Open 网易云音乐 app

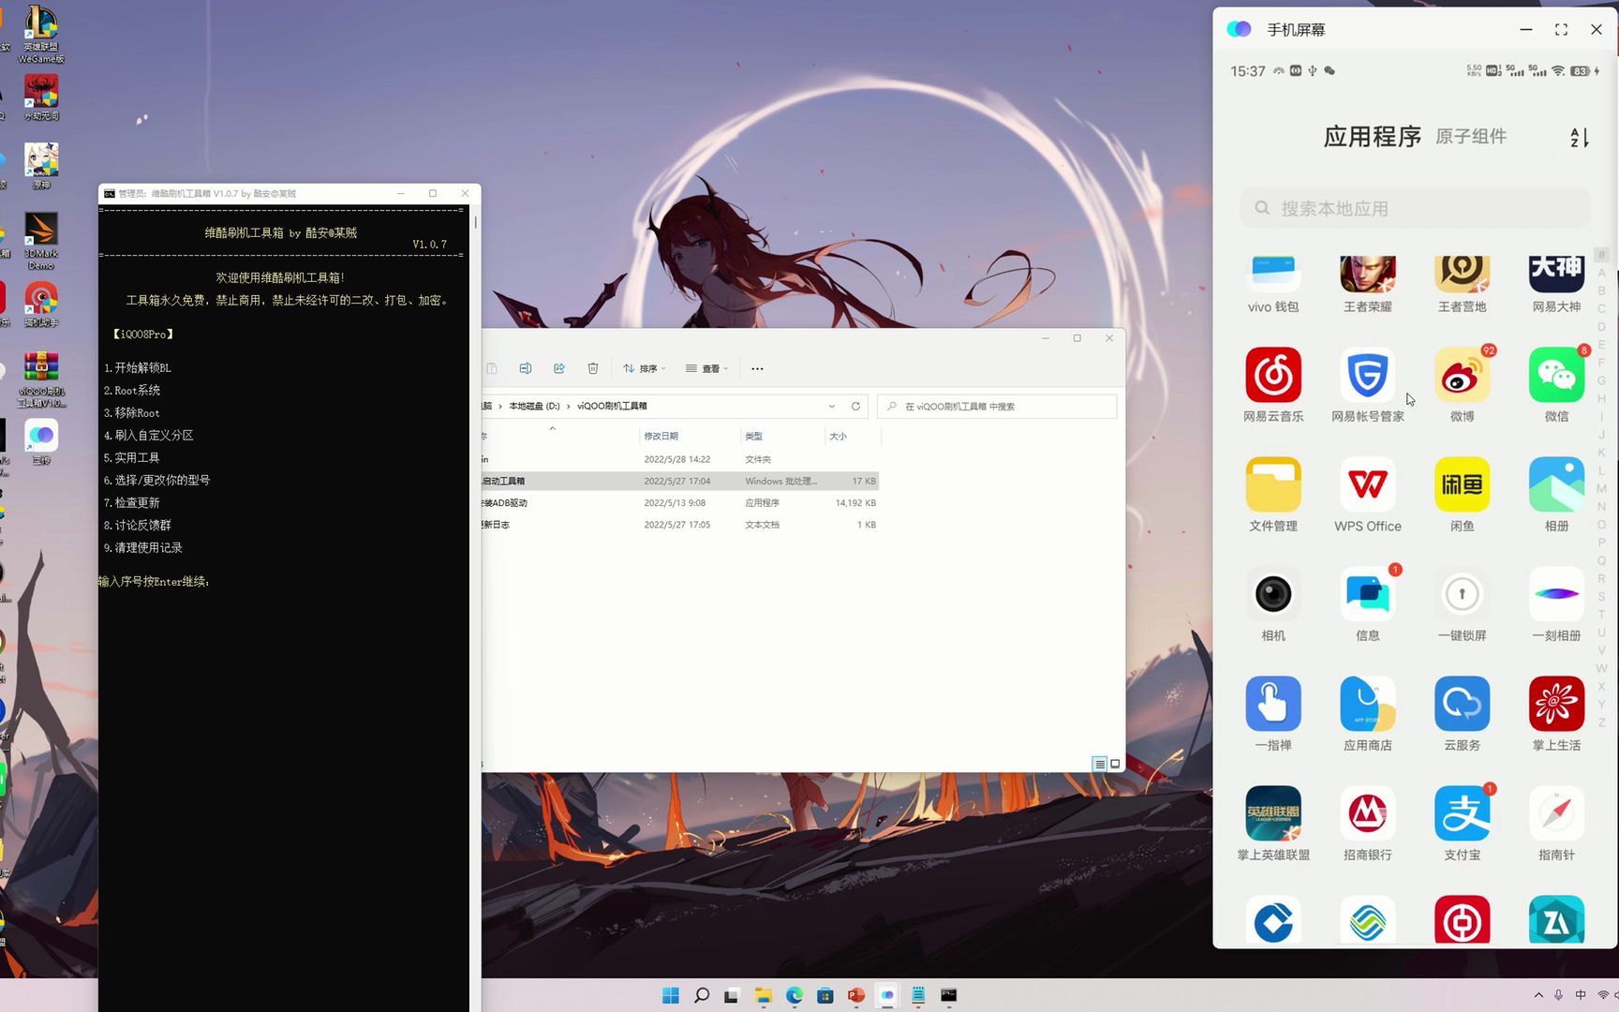coord(1273,375)
